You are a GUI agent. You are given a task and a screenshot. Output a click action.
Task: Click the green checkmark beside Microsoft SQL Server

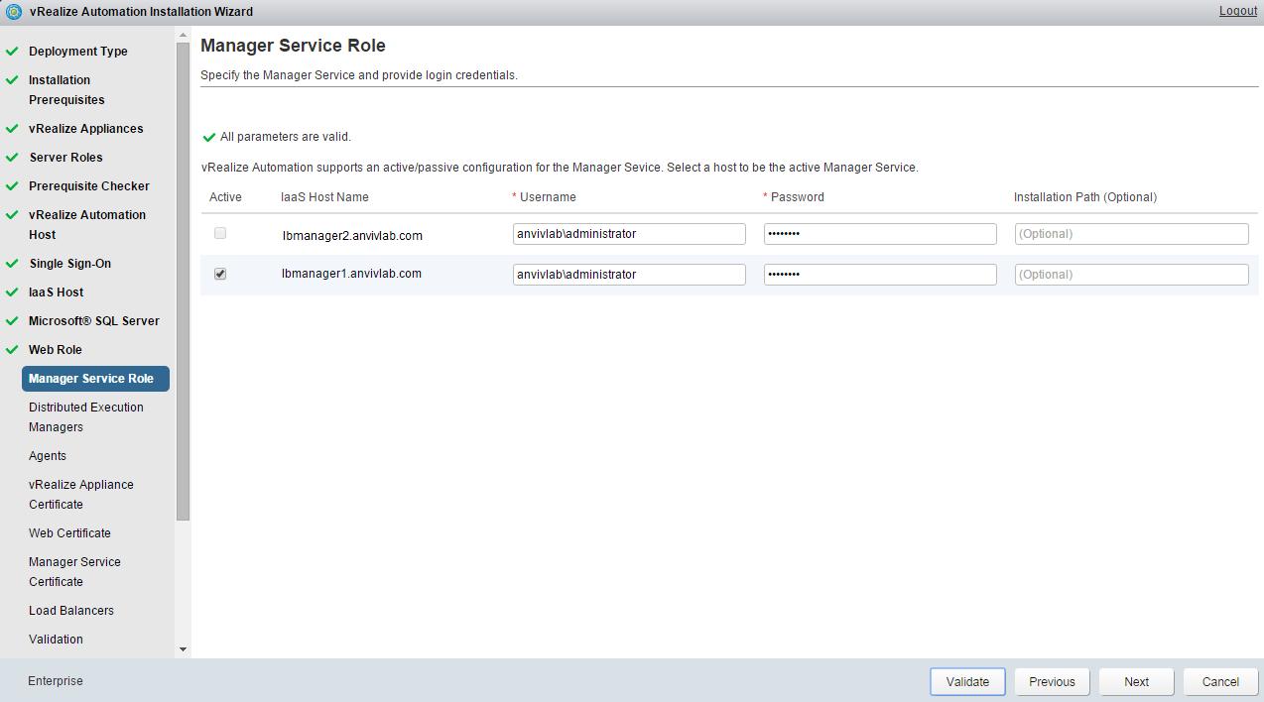[12, 320]
